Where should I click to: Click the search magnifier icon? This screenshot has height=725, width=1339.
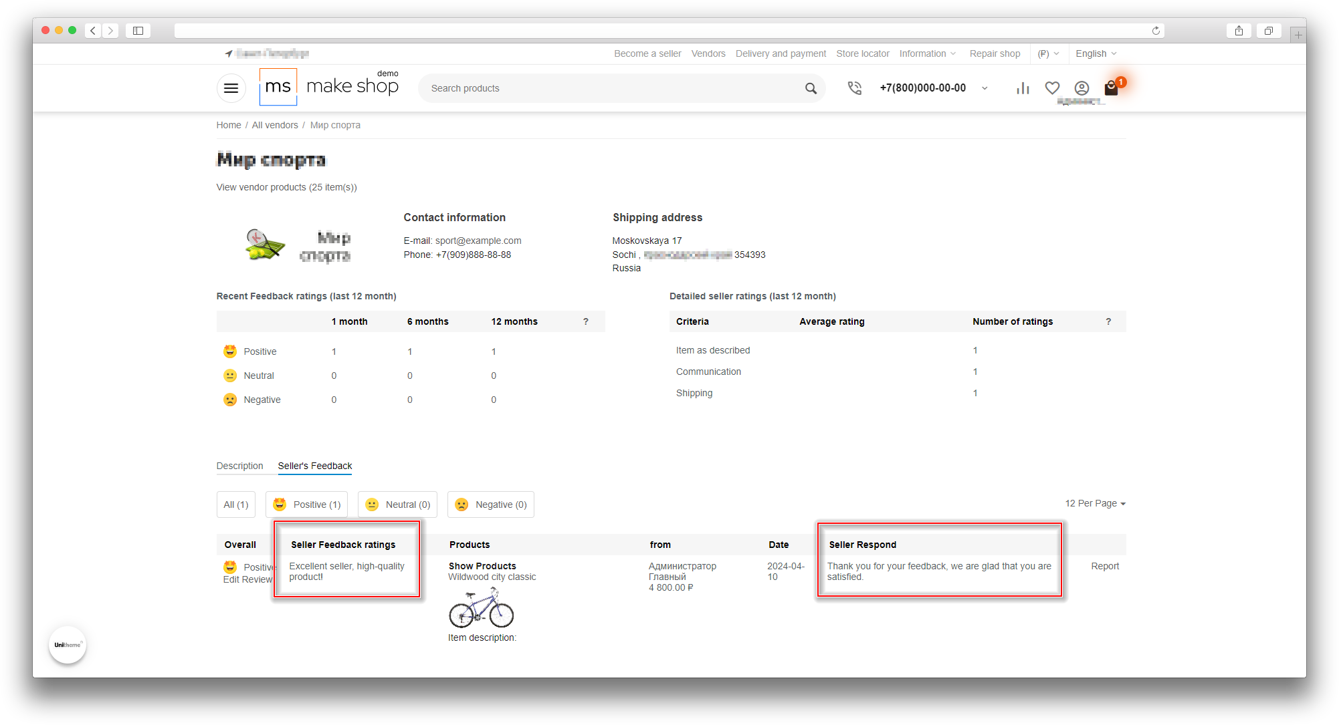(x=811, y=88)
